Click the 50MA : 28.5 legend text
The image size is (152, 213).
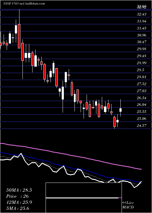click(x=19, y=190)
